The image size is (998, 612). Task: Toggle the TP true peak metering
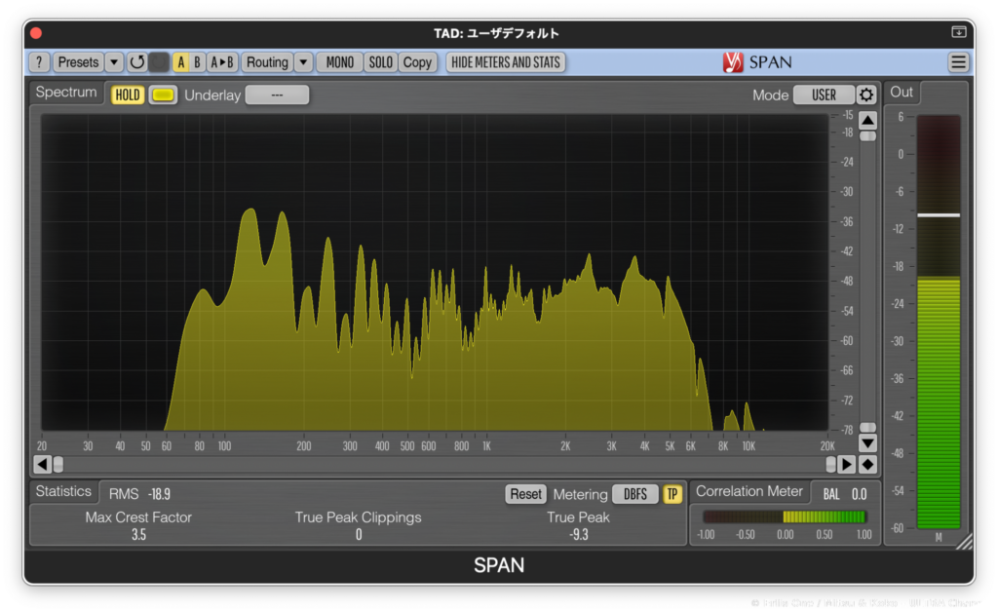click(x=672, y=494)
